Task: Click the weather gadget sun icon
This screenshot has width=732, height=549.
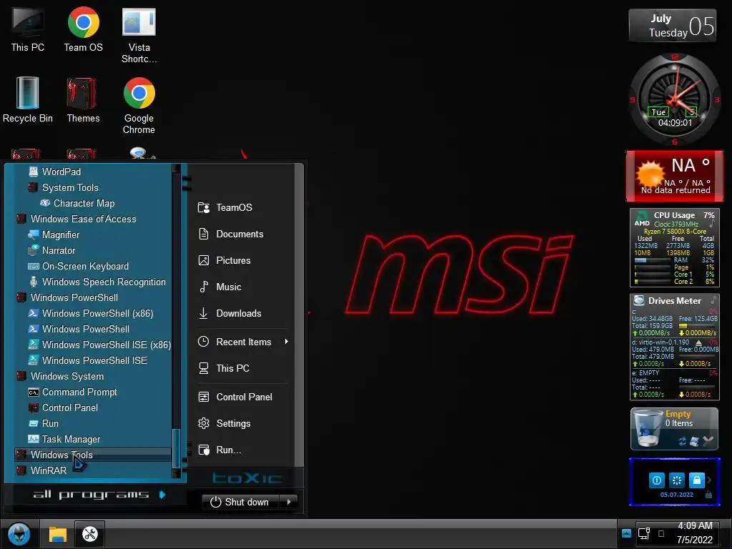Action: click(x=649, y=174)
